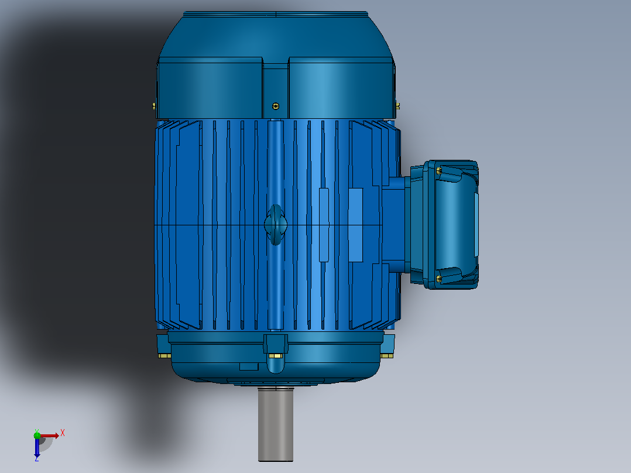Pick the brass screw on fan cover's left edge
The height and width of the screenshot is (473, 631).
coord(154,107)
